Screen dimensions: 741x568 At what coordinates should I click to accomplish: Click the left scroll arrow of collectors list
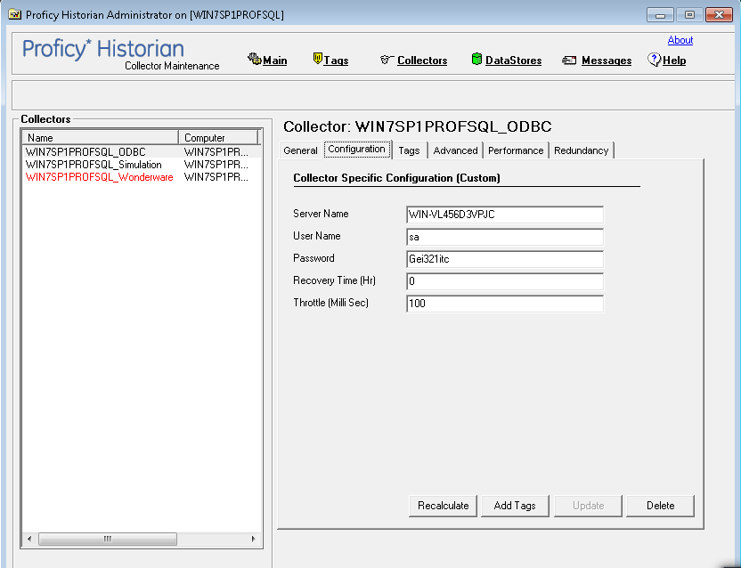(29, 539)
